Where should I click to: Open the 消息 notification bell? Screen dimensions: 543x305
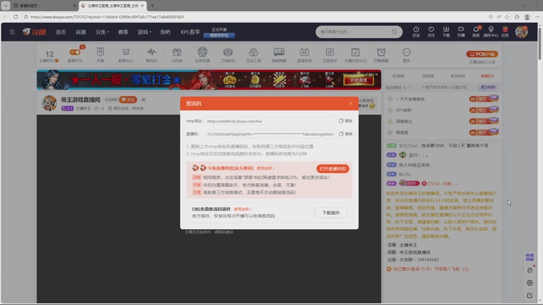[x=476, y=32]
